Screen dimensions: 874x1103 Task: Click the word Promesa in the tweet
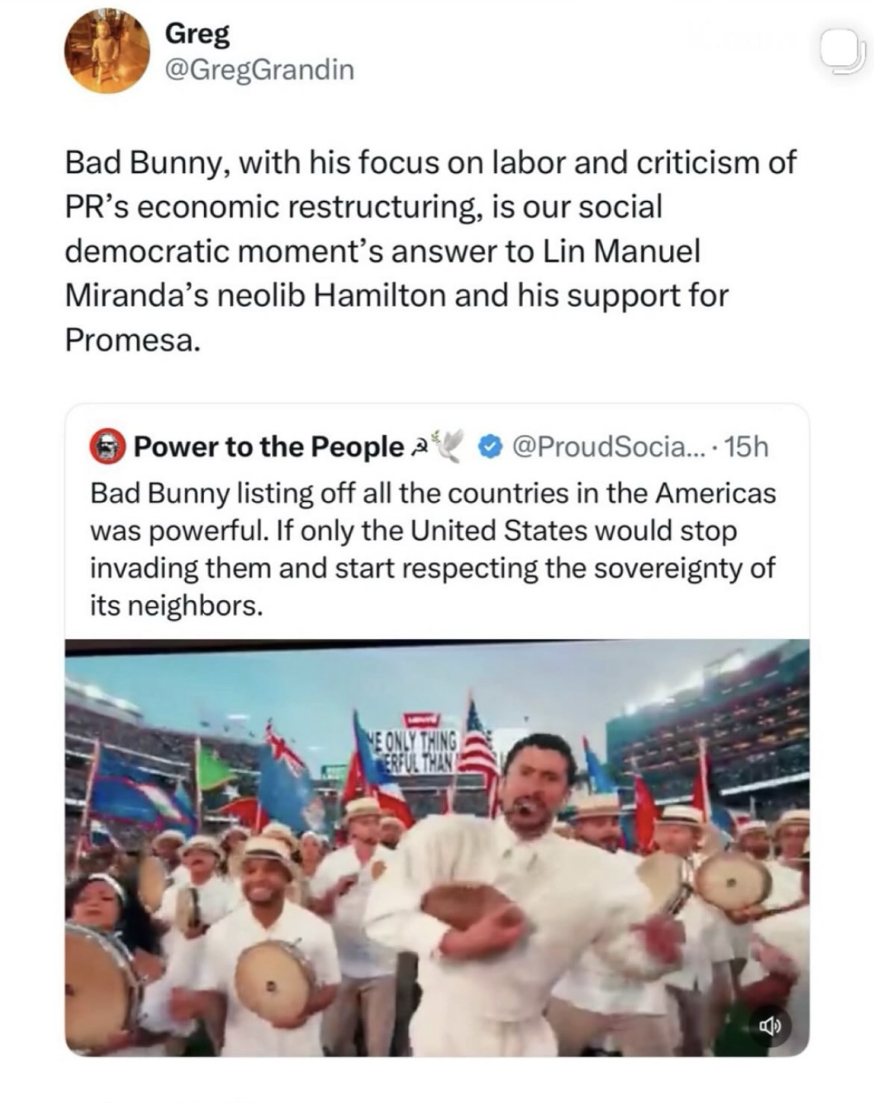point(132,340)
